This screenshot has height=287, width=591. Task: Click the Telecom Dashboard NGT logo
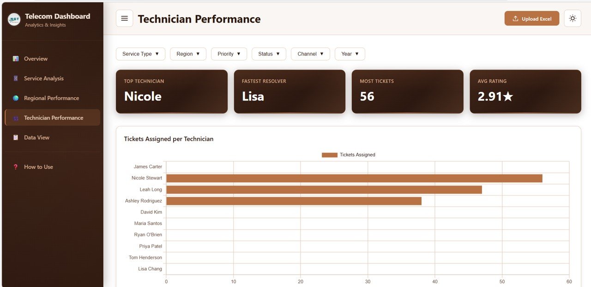pos(14,18)
